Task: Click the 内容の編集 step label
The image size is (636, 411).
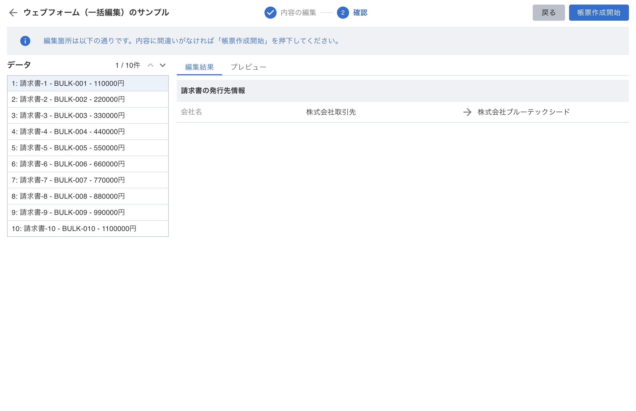Action: pos(298,13)
